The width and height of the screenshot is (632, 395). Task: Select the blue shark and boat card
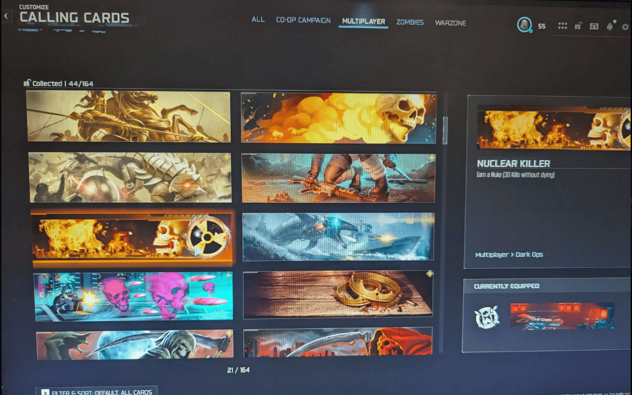point(338,237)
